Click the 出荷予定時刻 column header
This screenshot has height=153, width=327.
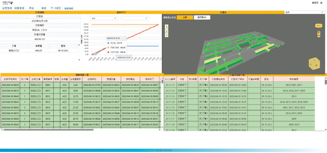tap(10, 79)
